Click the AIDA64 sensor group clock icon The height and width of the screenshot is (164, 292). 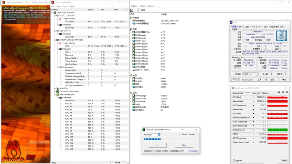coord(131,17)
